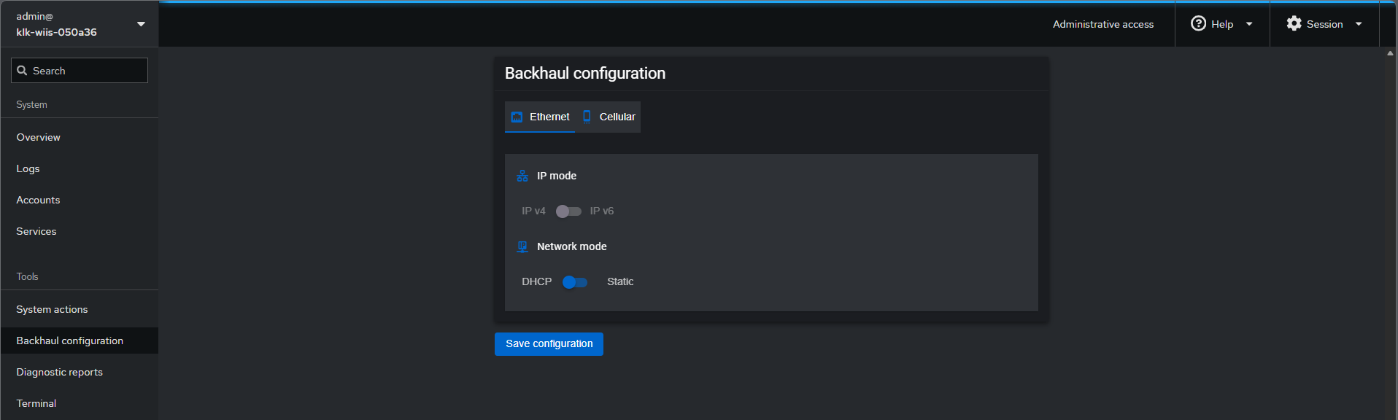Viewport: 1398px width, 420px height.
Task: Click the Ethernet tab icon
Action: (x=517, y=117)
